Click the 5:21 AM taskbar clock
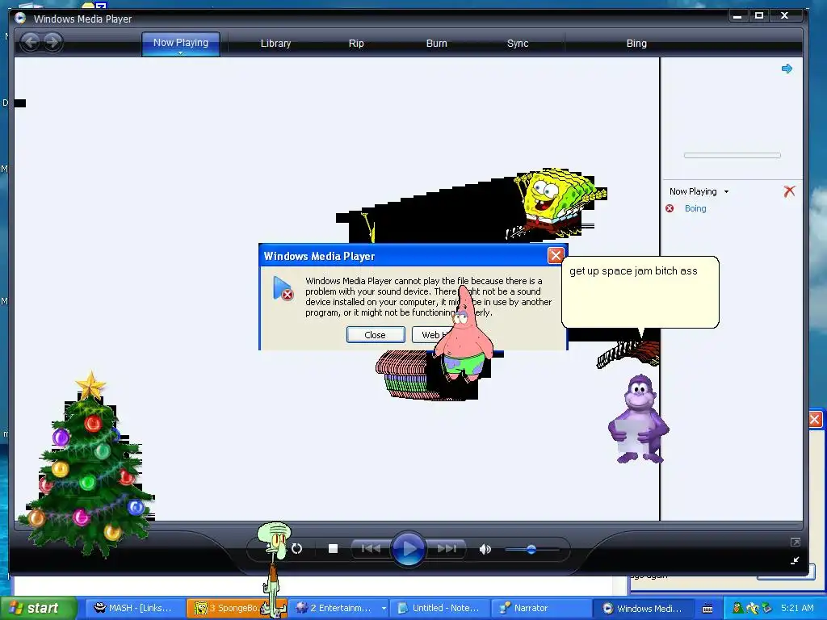This screenshot has height=620, width=827. click(x=797, y=608)
